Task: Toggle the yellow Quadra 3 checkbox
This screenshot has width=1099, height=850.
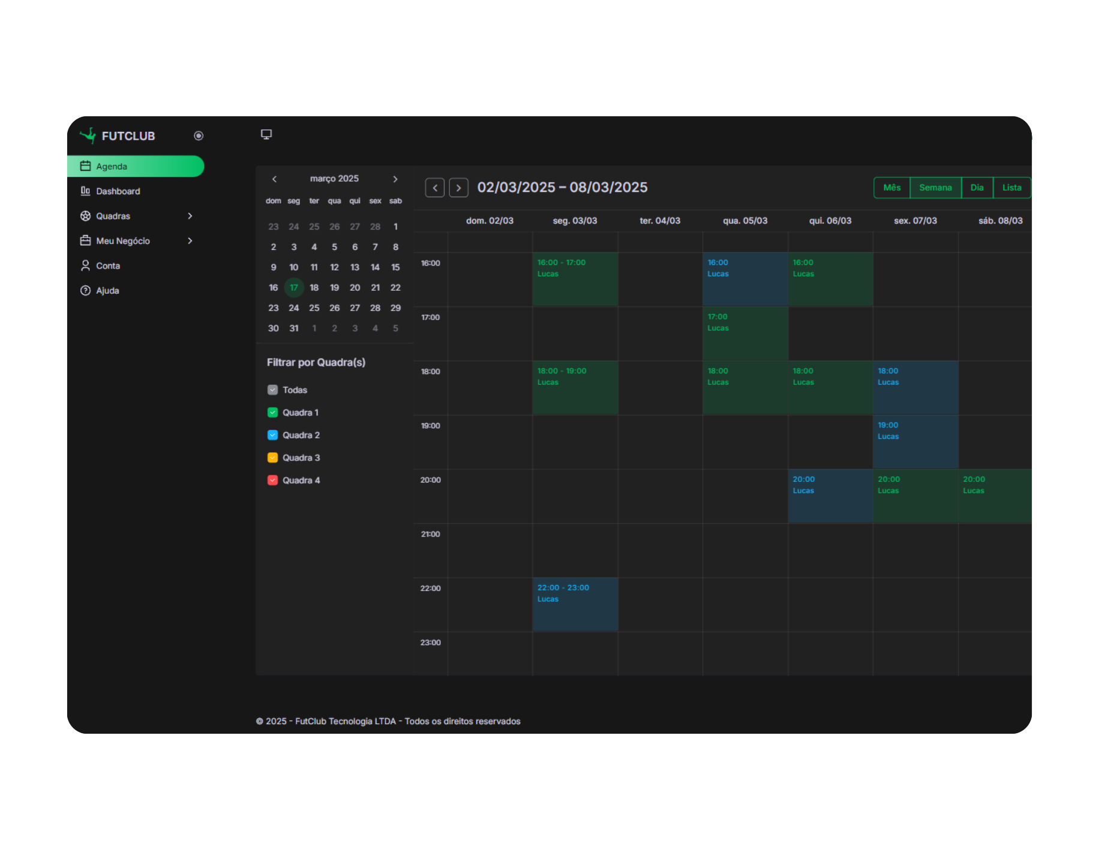Action: click(x=272, y=458)
